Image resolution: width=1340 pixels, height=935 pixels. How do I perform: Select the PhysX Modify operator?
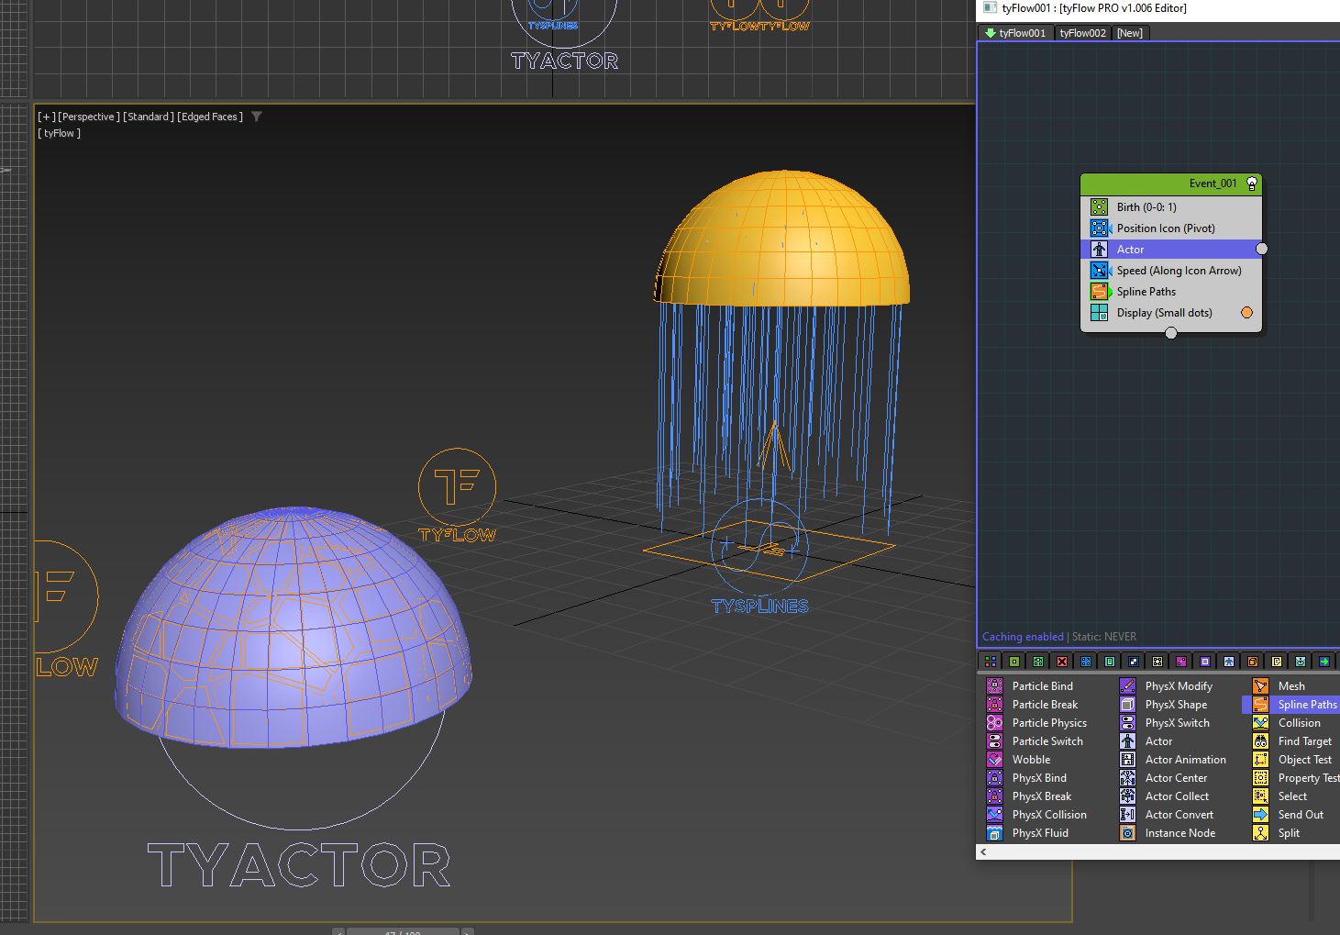point(1166,686)
